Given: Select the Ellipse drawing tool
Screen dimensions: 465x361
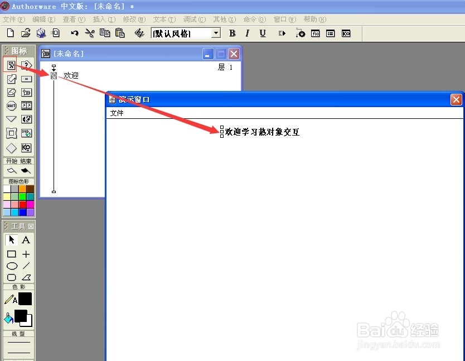Looking at the screenshot, I should coord(11,266).
